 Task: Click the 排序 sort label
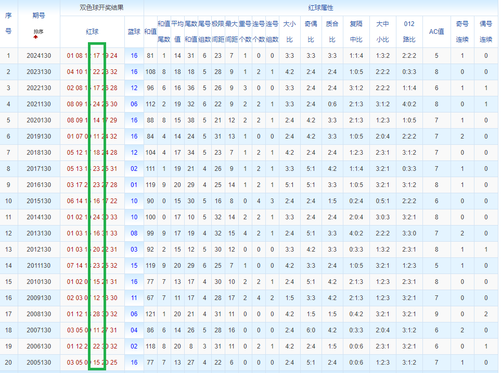38,31
